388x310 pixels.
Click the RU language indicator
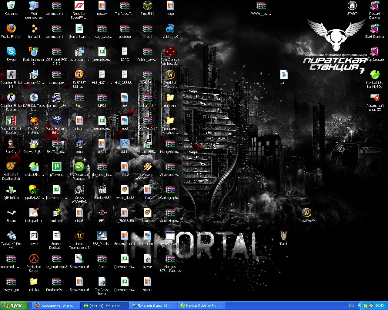[351, 305]
